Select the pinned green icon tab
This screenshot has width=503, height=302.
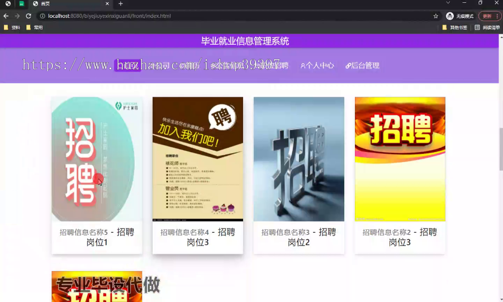(x=21, y=4)
